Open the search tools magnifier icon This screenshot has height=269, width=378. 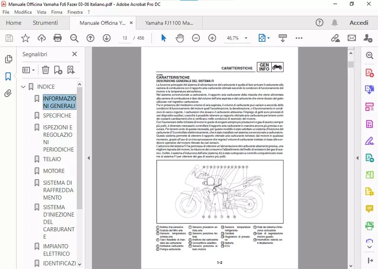click(370, 56)
